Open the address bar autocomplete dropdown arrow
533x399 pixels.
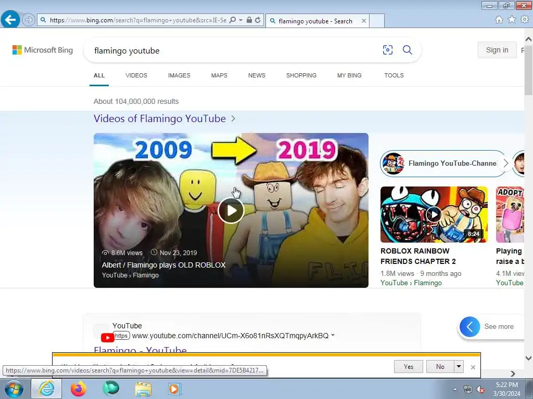point(240,20)
